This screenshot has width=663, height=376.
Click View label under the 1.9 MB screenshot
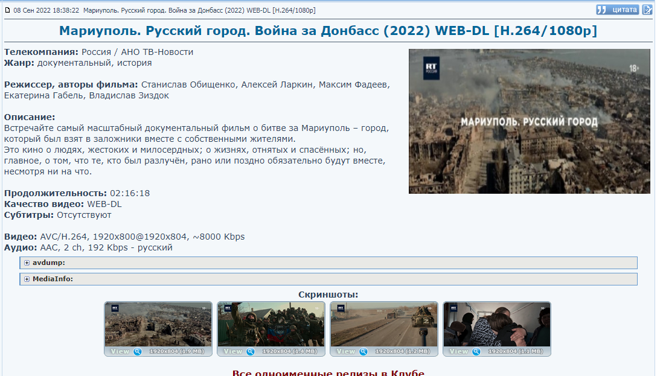(120, 351)
